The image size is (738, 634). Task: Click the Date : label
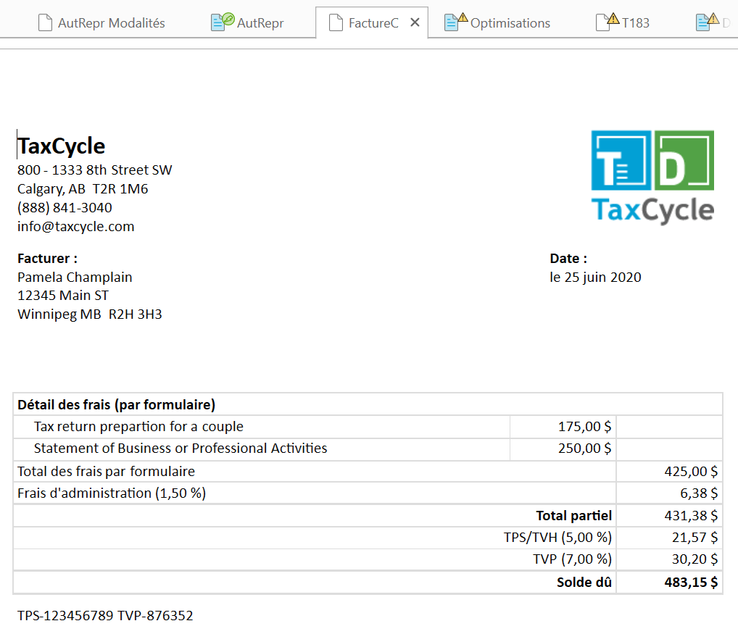(x=568, y=258)
